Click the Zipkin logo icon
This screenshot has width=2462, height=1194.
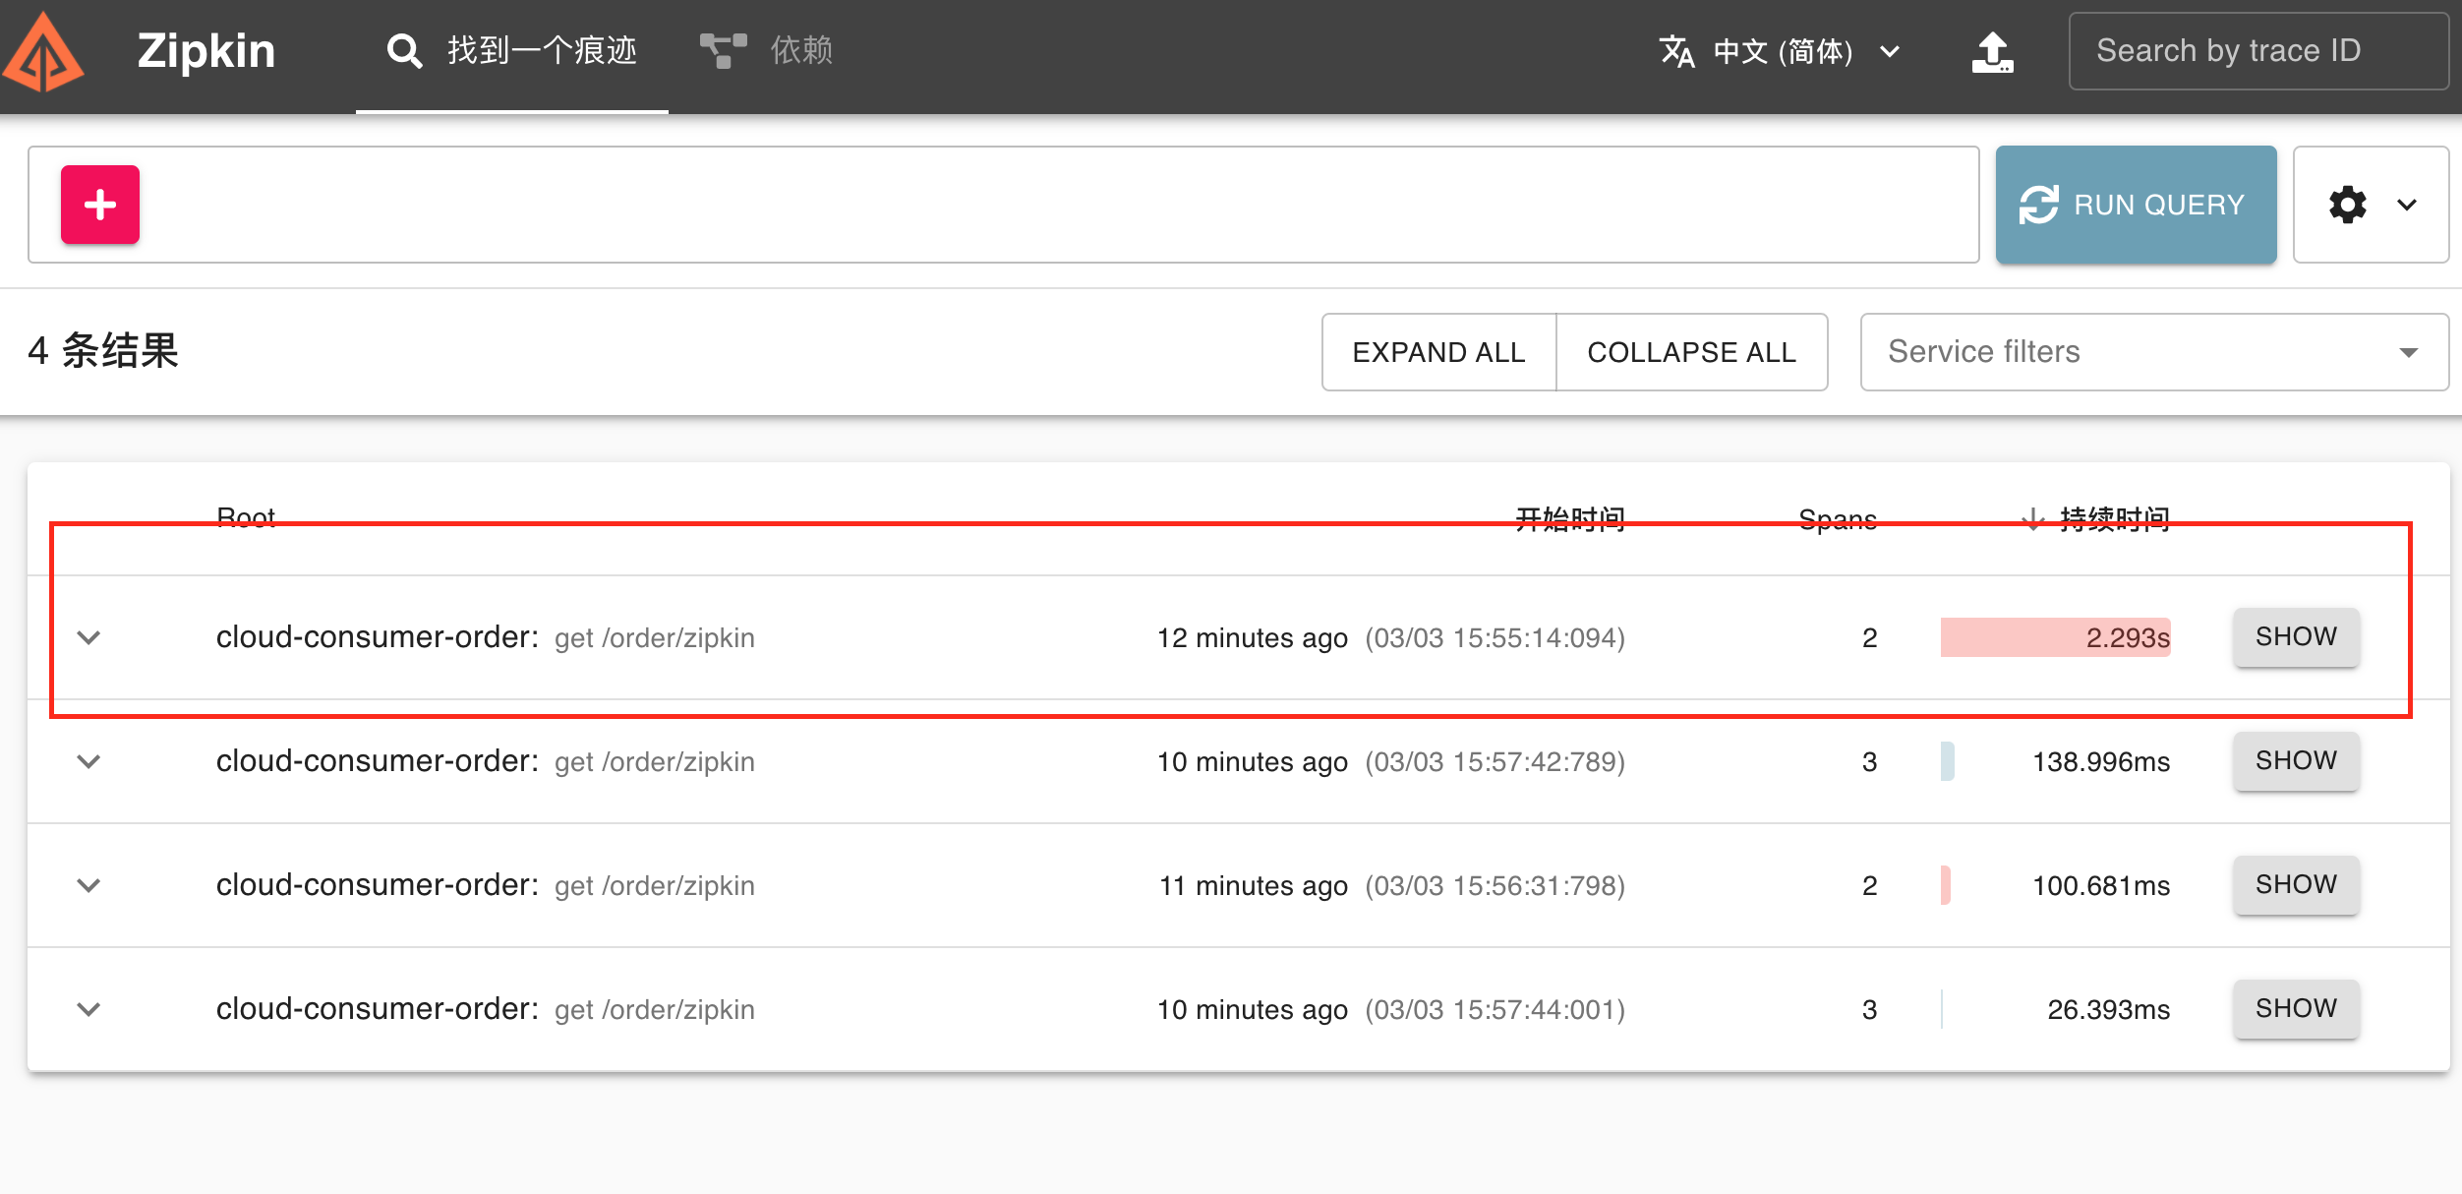click(x=43, y=53)
